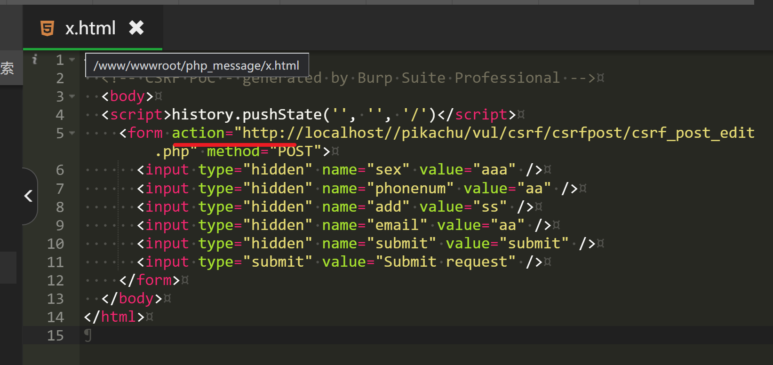Click the 'Burp Suite Professional' comment text

tap(459, 78)
